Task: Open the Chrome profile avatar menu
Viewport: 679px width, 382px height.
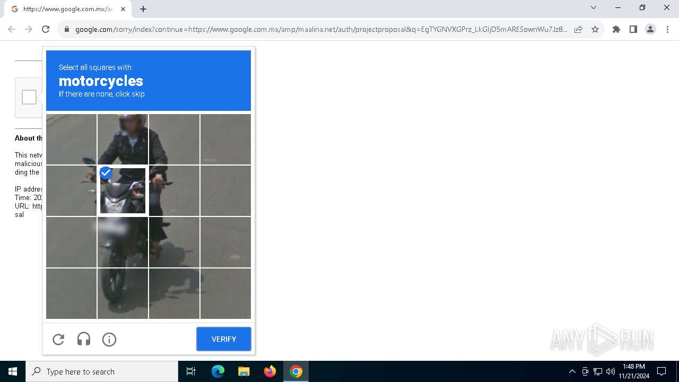Action: 650,29
